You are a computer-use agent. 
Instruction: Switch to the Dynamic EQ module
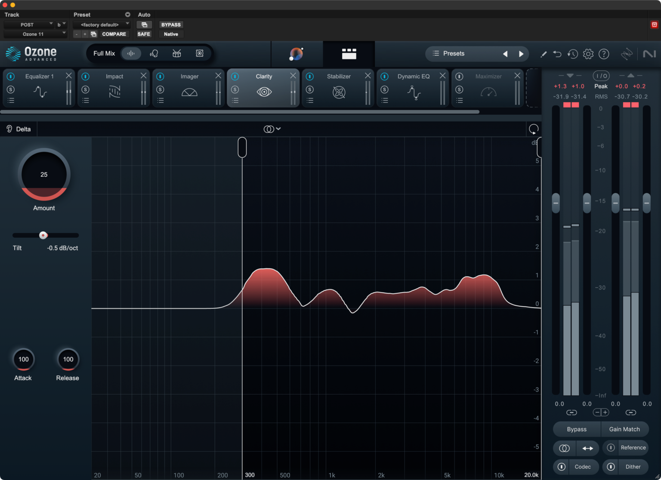(x=413, y=76)
